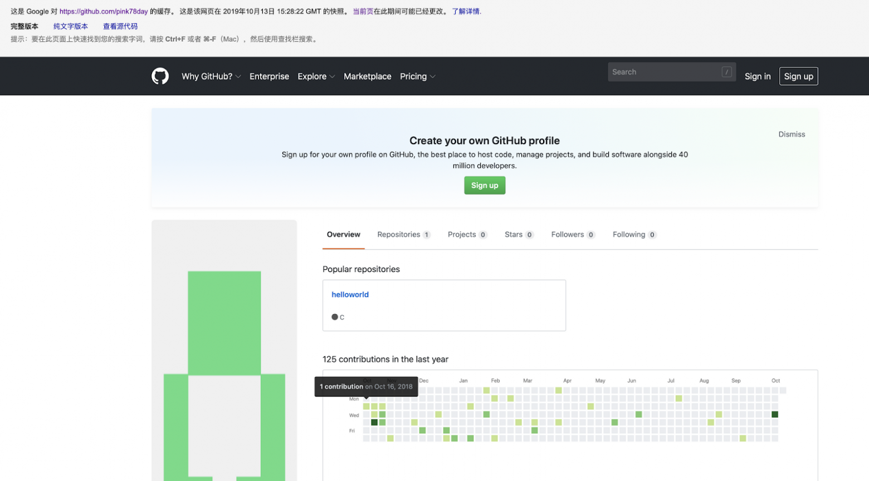
Task: Click the Dec month label on the graph
Action: pos(424,381)
